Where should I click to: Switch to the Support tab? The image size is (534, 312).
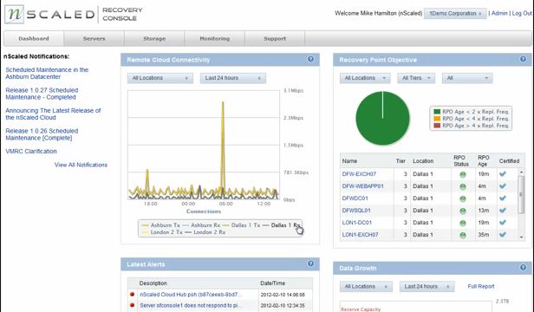click(275, 38)
